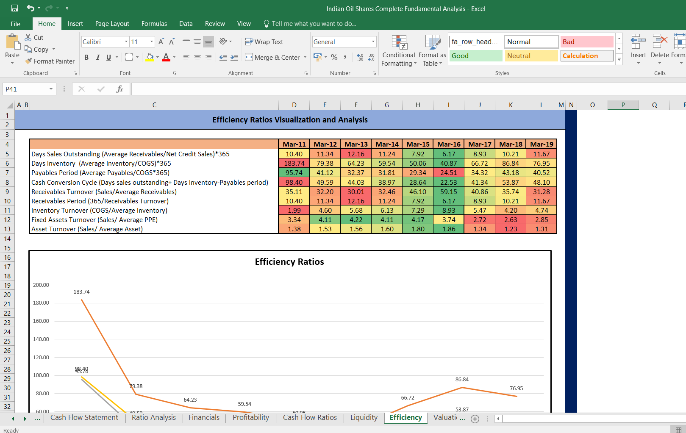Screen dimensions: 686x433
Task: Decrease decimal places
Action: 371,57
